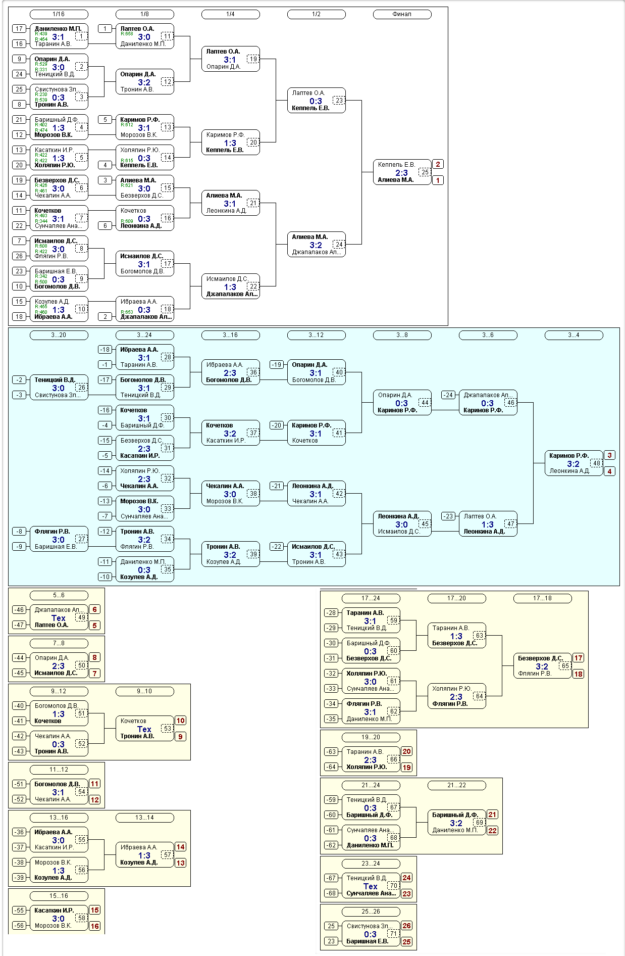Open the 9...10 round header

[144, 691]
